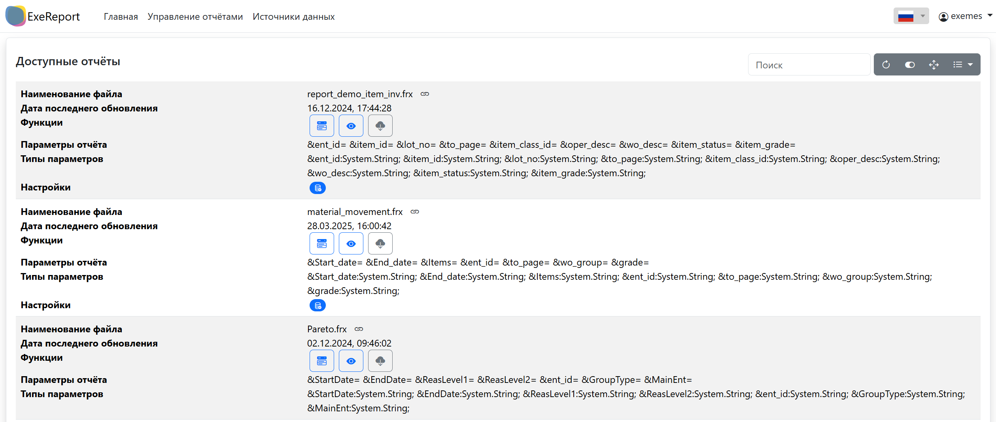996x422 pixels.
Task: Open the Главная menu item
Action: [x=121, y=17]
